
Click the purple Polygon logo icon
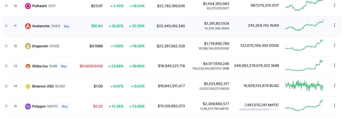point(28,106)
